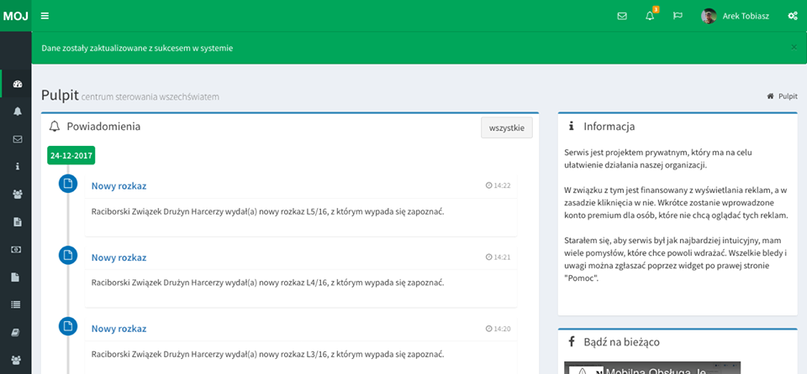Screen dimensions: 807x374
Task: Open sidebar list icon section
Action: click(17, 305)
